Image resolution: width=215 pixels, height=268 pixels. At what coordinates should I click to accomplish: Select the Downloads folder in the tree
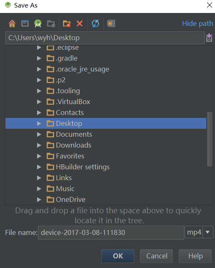tap(73, 145)
